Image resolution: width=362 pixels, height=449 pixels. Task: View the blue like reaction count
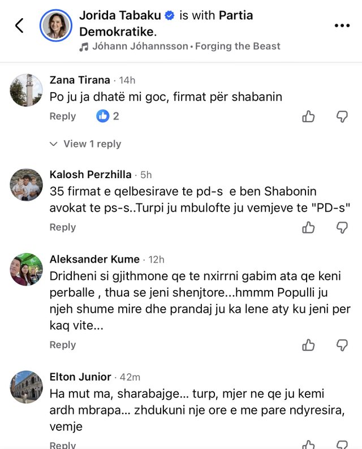108,116
